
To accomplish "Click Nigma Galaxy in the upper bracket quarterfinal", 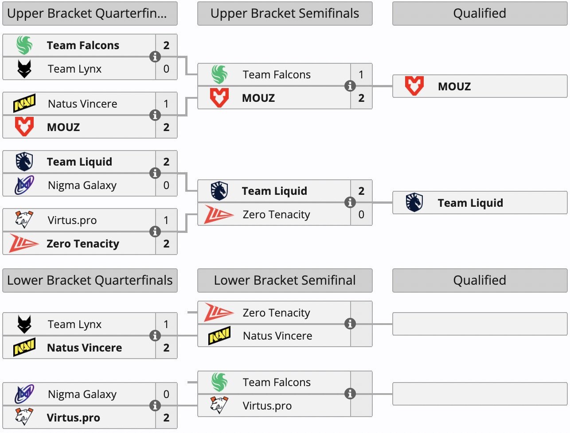I will pos(82,185).
